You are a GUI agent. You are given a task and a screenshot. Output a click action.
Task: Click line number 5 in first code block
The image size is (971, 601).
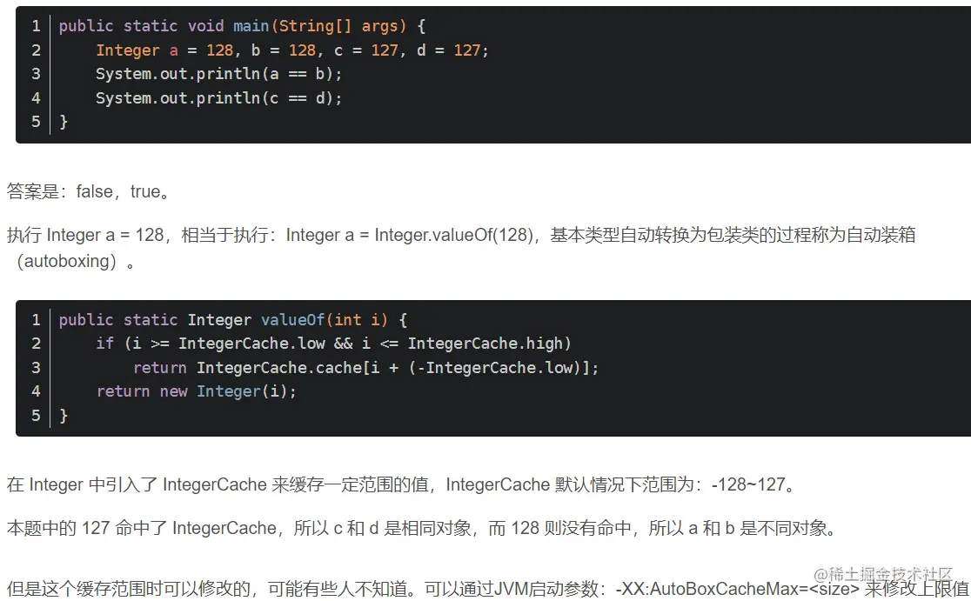tap(36, 122)
